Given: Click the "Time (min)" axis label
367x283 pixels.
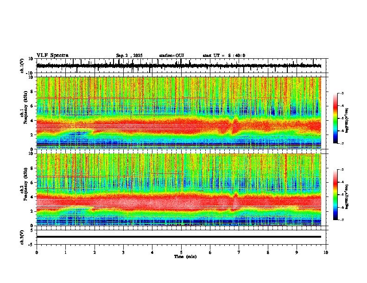Looking at the screenshot, I should [x=185, y=257].
